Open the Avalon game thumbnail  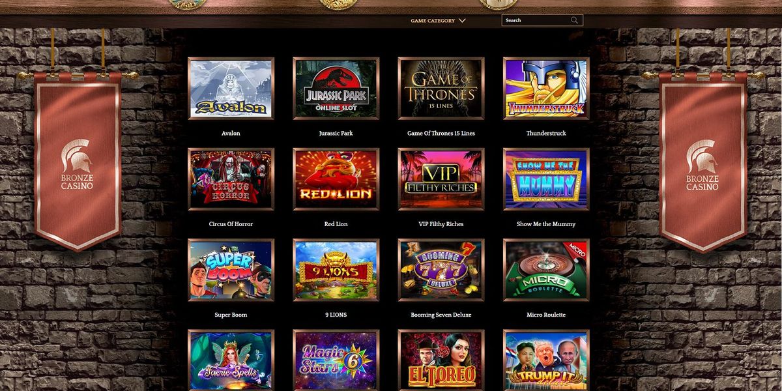(x=231, y=89)
